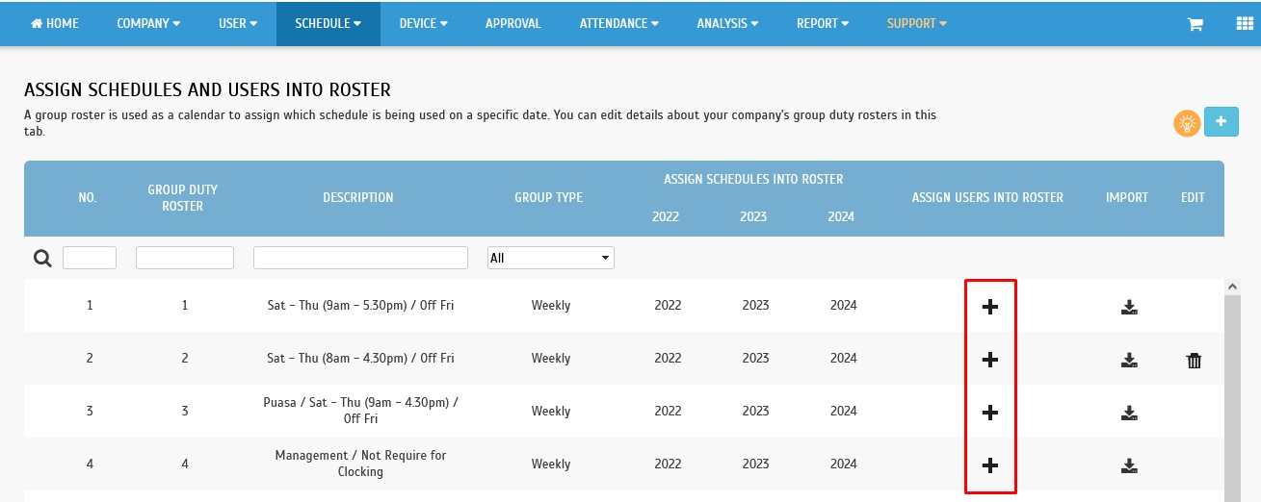Open 2023 schedule for roster 2
The height and width of the screenshot is (502, 1261).
[755, 359]
